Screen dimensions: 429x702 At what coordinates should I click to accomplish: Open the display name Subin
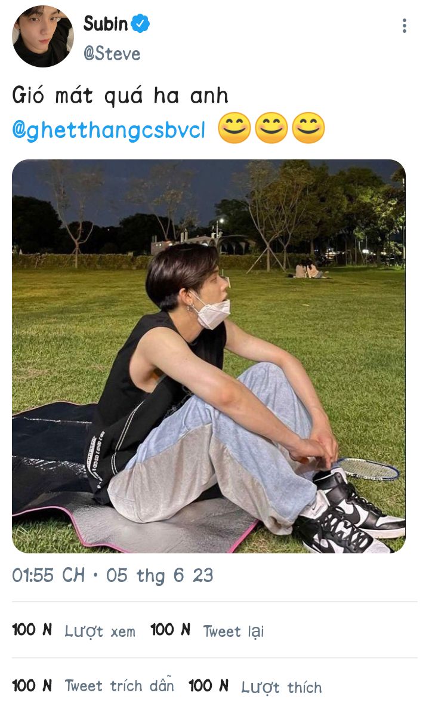pyautogui.click(x=106, y=24)
